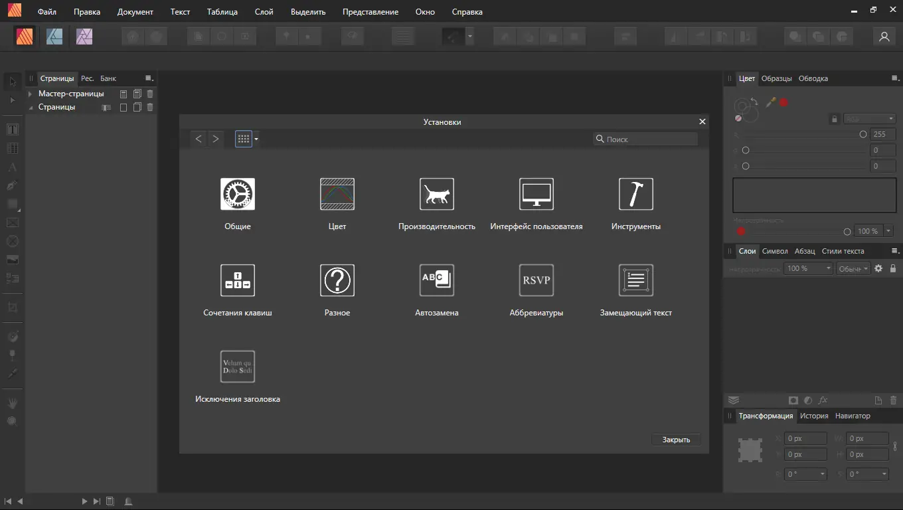
Task: Click the fx layer effects icon
Action: pyautogui.click(x=823, y=400)
